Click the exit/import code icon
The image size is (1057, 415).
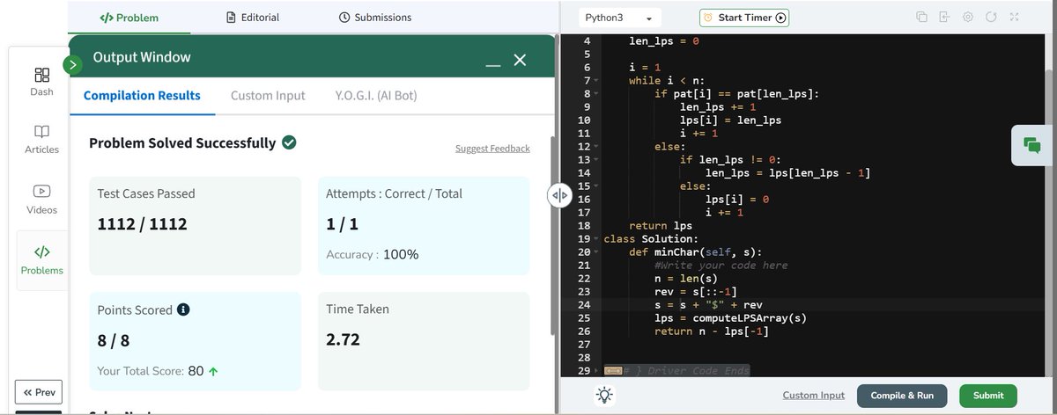pyautogui.click(x=945, y=17)
